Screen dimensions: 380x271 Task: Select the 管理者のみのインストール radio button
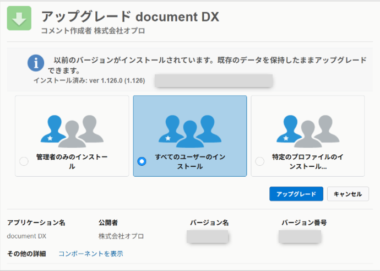point(24,161)
